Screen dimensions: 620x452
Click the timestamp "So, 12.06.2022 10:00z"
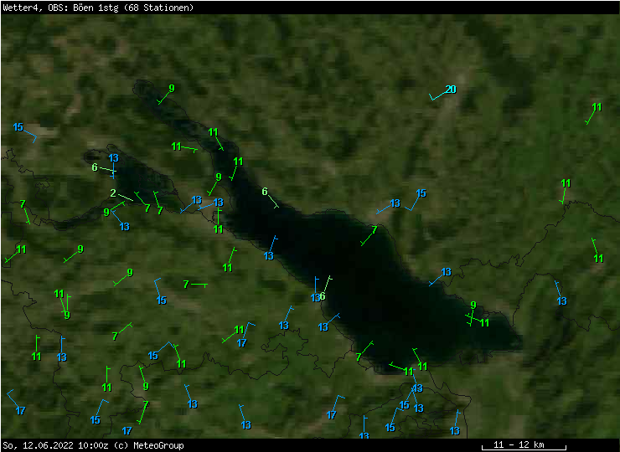(x=57, y=445)
